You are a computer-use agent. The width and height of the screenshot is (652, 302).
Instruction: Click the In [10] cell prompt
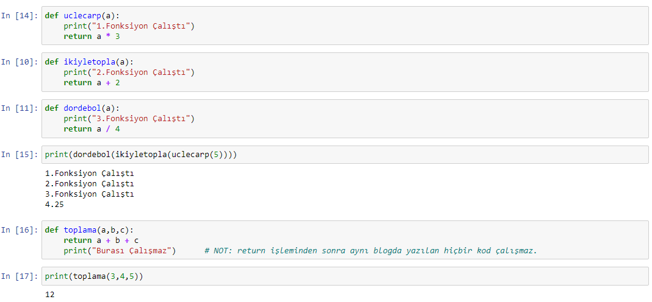coord(20,62)
